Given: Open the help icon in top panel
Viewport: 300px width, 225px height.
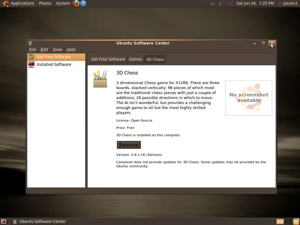Looking at the screenshot, I should 83,4.
